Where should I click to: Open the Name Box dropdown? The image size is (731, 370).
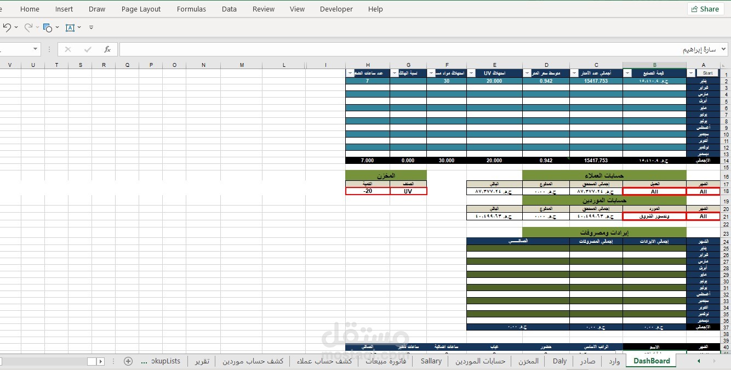click(x=36, y=49)
